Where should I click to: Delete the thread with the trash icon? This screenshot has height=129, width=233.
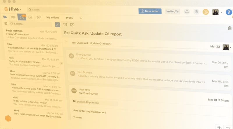[x=230, y=28]
